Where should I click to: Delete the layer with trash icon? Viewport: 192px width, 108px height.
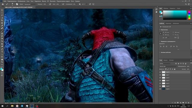click(189, 103)
